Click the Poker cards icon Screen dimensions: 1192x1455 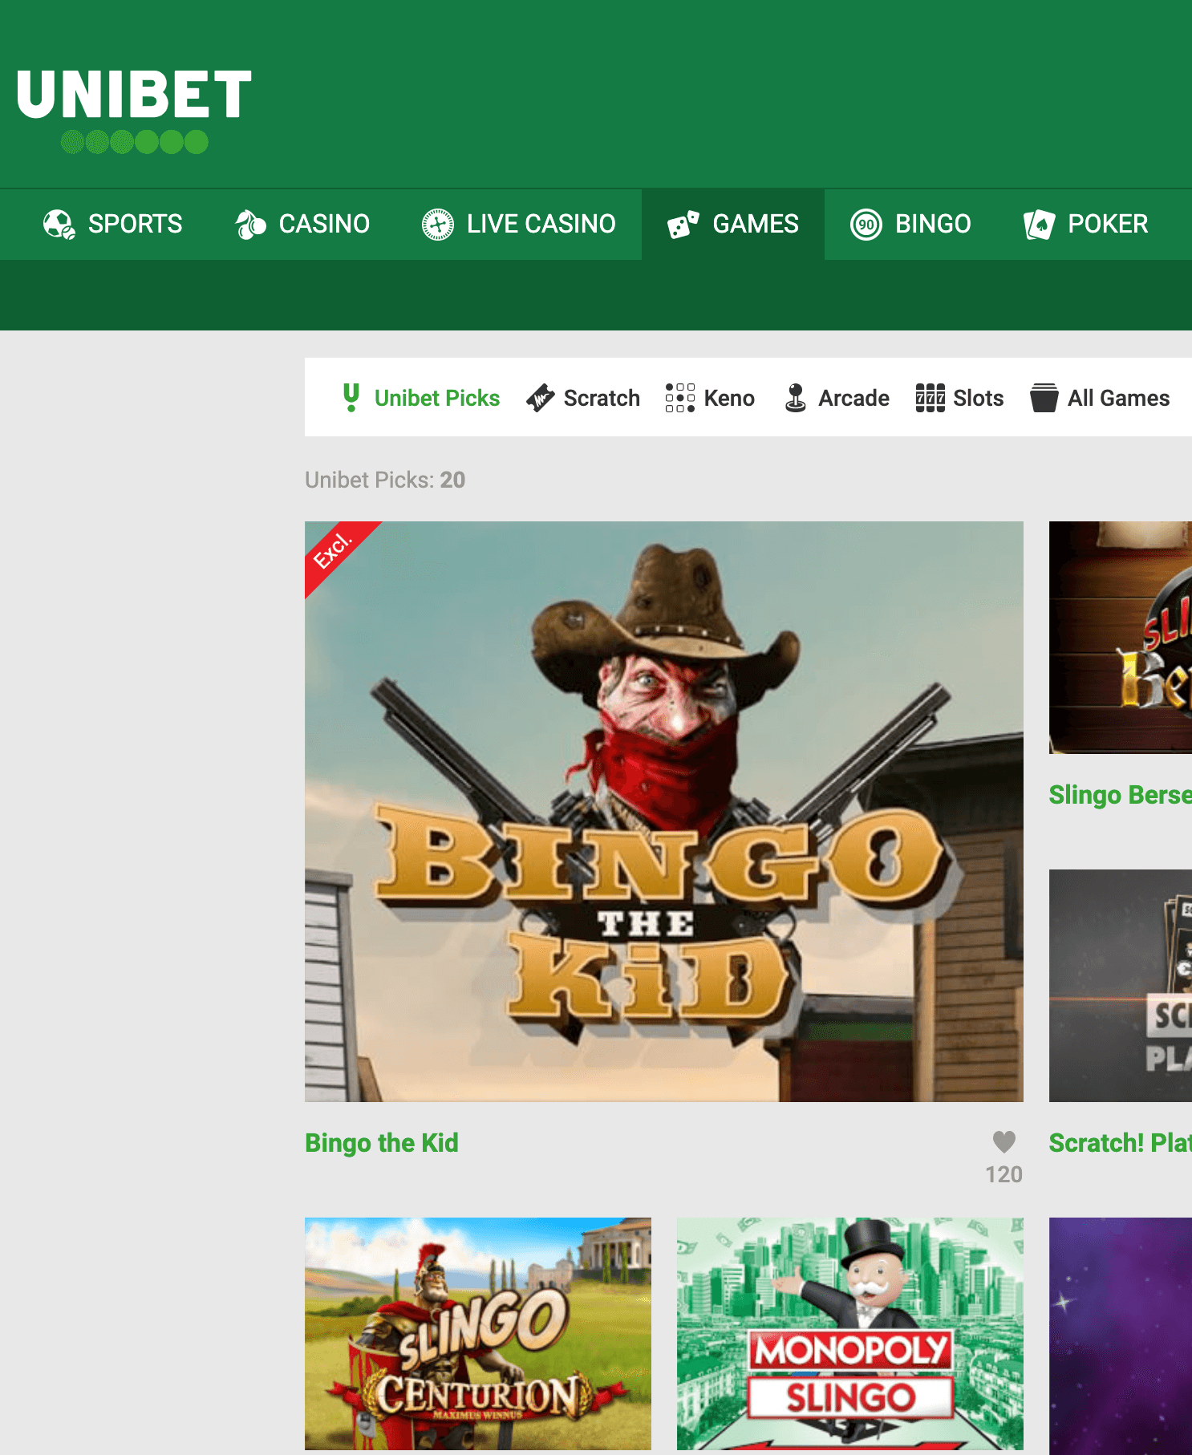(x=1039, y=225)
